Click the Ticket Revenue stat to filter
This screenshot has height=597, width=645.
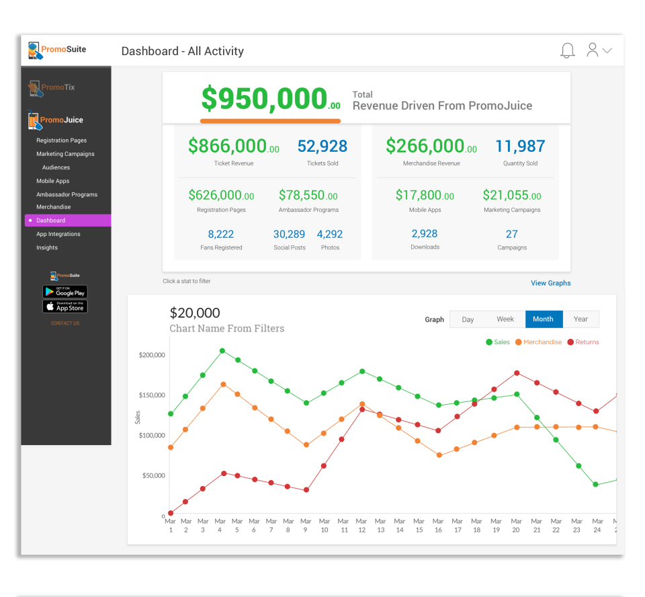pos(233,150)
